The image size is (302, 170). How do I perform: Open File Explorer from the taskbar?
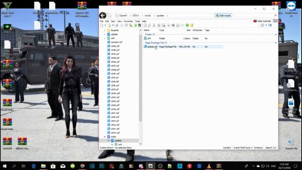pos(43,166)
